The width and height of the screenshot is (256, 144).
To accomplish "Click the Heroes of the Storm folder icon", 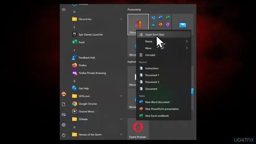I will [75, 134].
